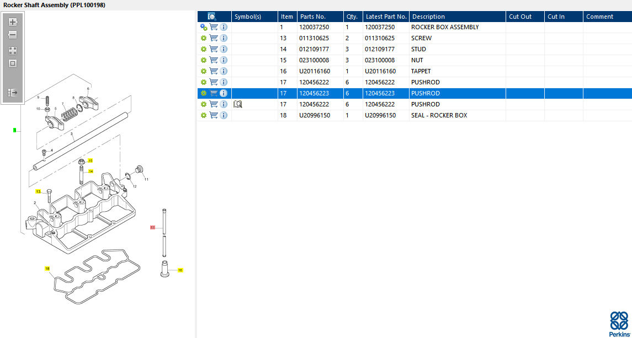Select callout 18 near the seal drawing
The image size is (632, 338).
tap(47, 269)
